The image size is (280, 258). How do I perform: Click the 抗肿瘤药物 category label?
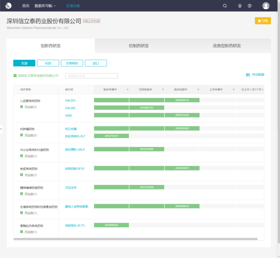pos(27,129)
